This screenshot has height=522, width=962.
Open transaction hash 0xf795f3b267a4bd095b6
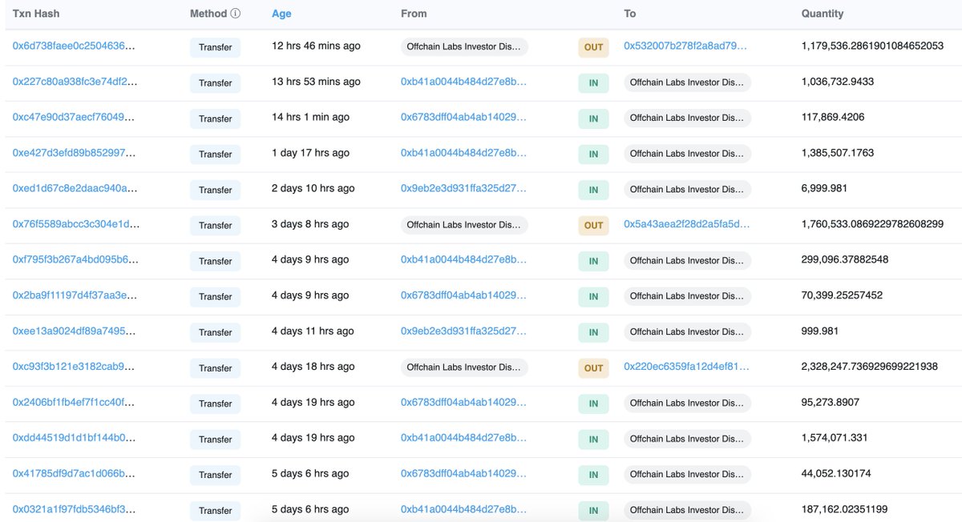click(75, 259)
